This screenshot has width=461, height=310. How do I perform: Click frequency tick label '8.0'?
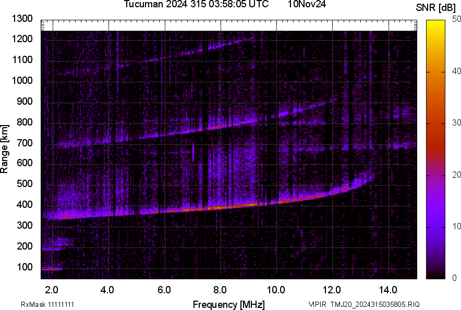pos(220,290)
